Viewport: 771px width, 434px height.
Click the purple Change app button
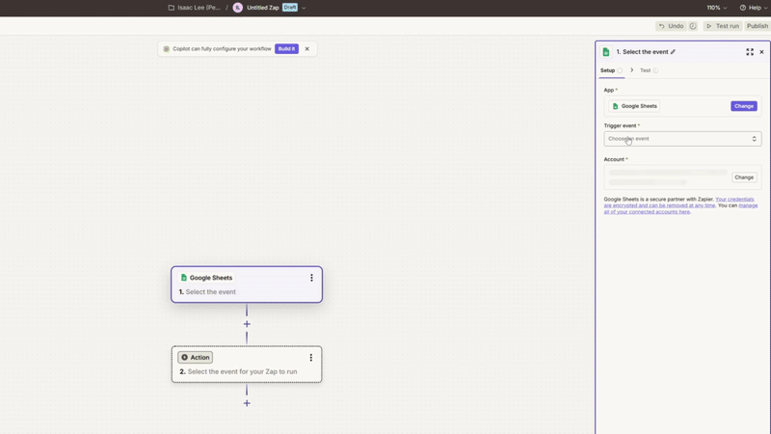coord(743,106)
